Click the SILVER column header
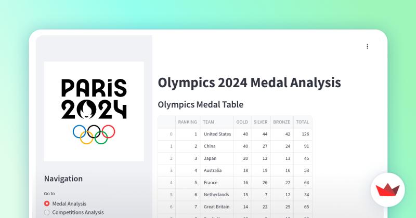Image resolution: width=416 pixels, height=218 pixels. (261, 122)
